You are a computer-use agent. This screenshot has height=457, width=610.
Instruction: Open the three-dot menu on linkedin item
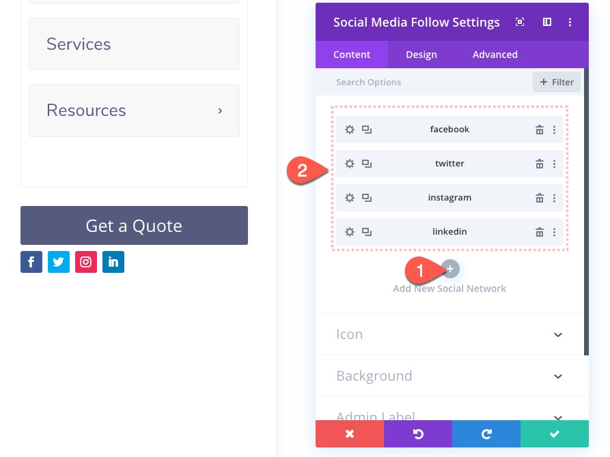click(555, 231)
